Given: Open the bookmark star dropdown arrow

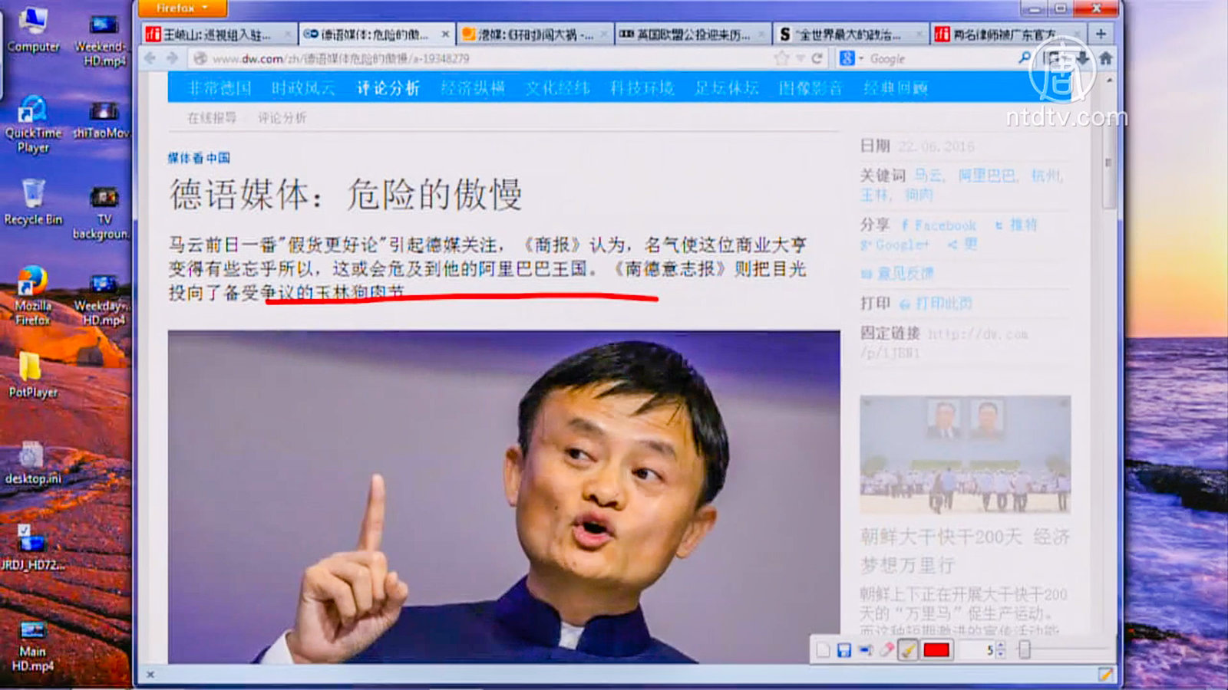Looking at the screenshot, I should [x=800, y=58].
